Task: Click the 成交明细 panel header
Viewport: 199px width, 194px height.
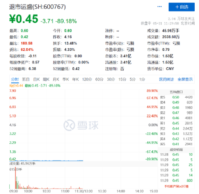Action: click(x=176, y=150)
